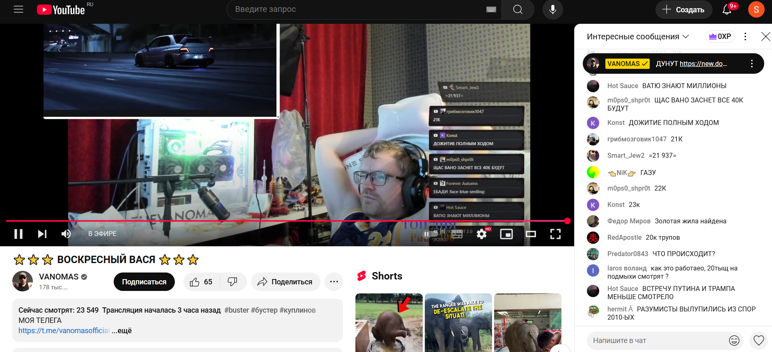772x352 pixels.
Task: Skip to the next video
Action: coord(42,234)
